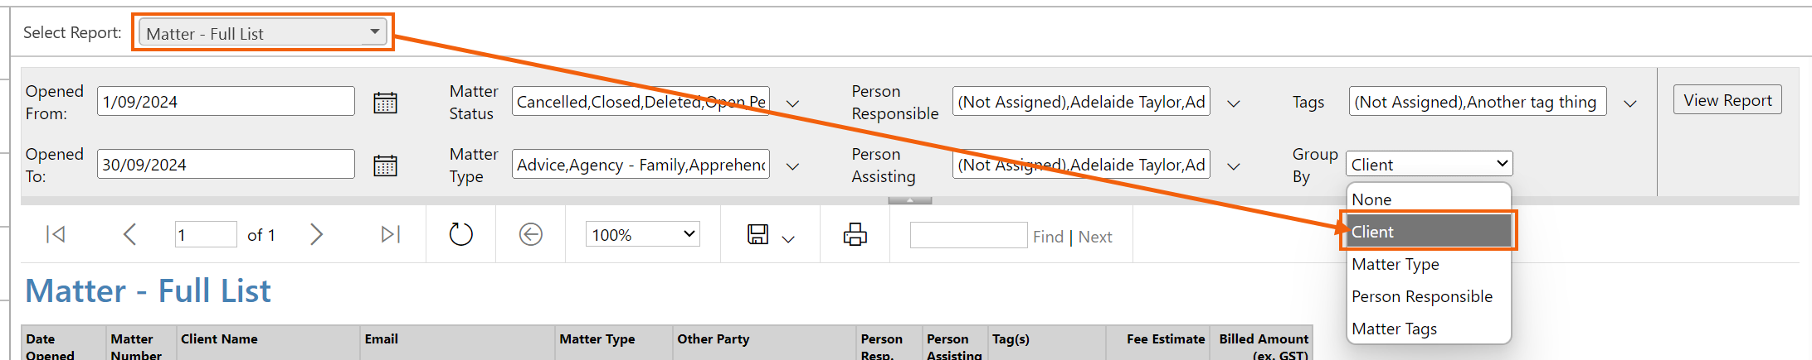Expand the Matter Status dropdown
The image size is (1812, 360).
pyautogui.click(x=792, y=103)
